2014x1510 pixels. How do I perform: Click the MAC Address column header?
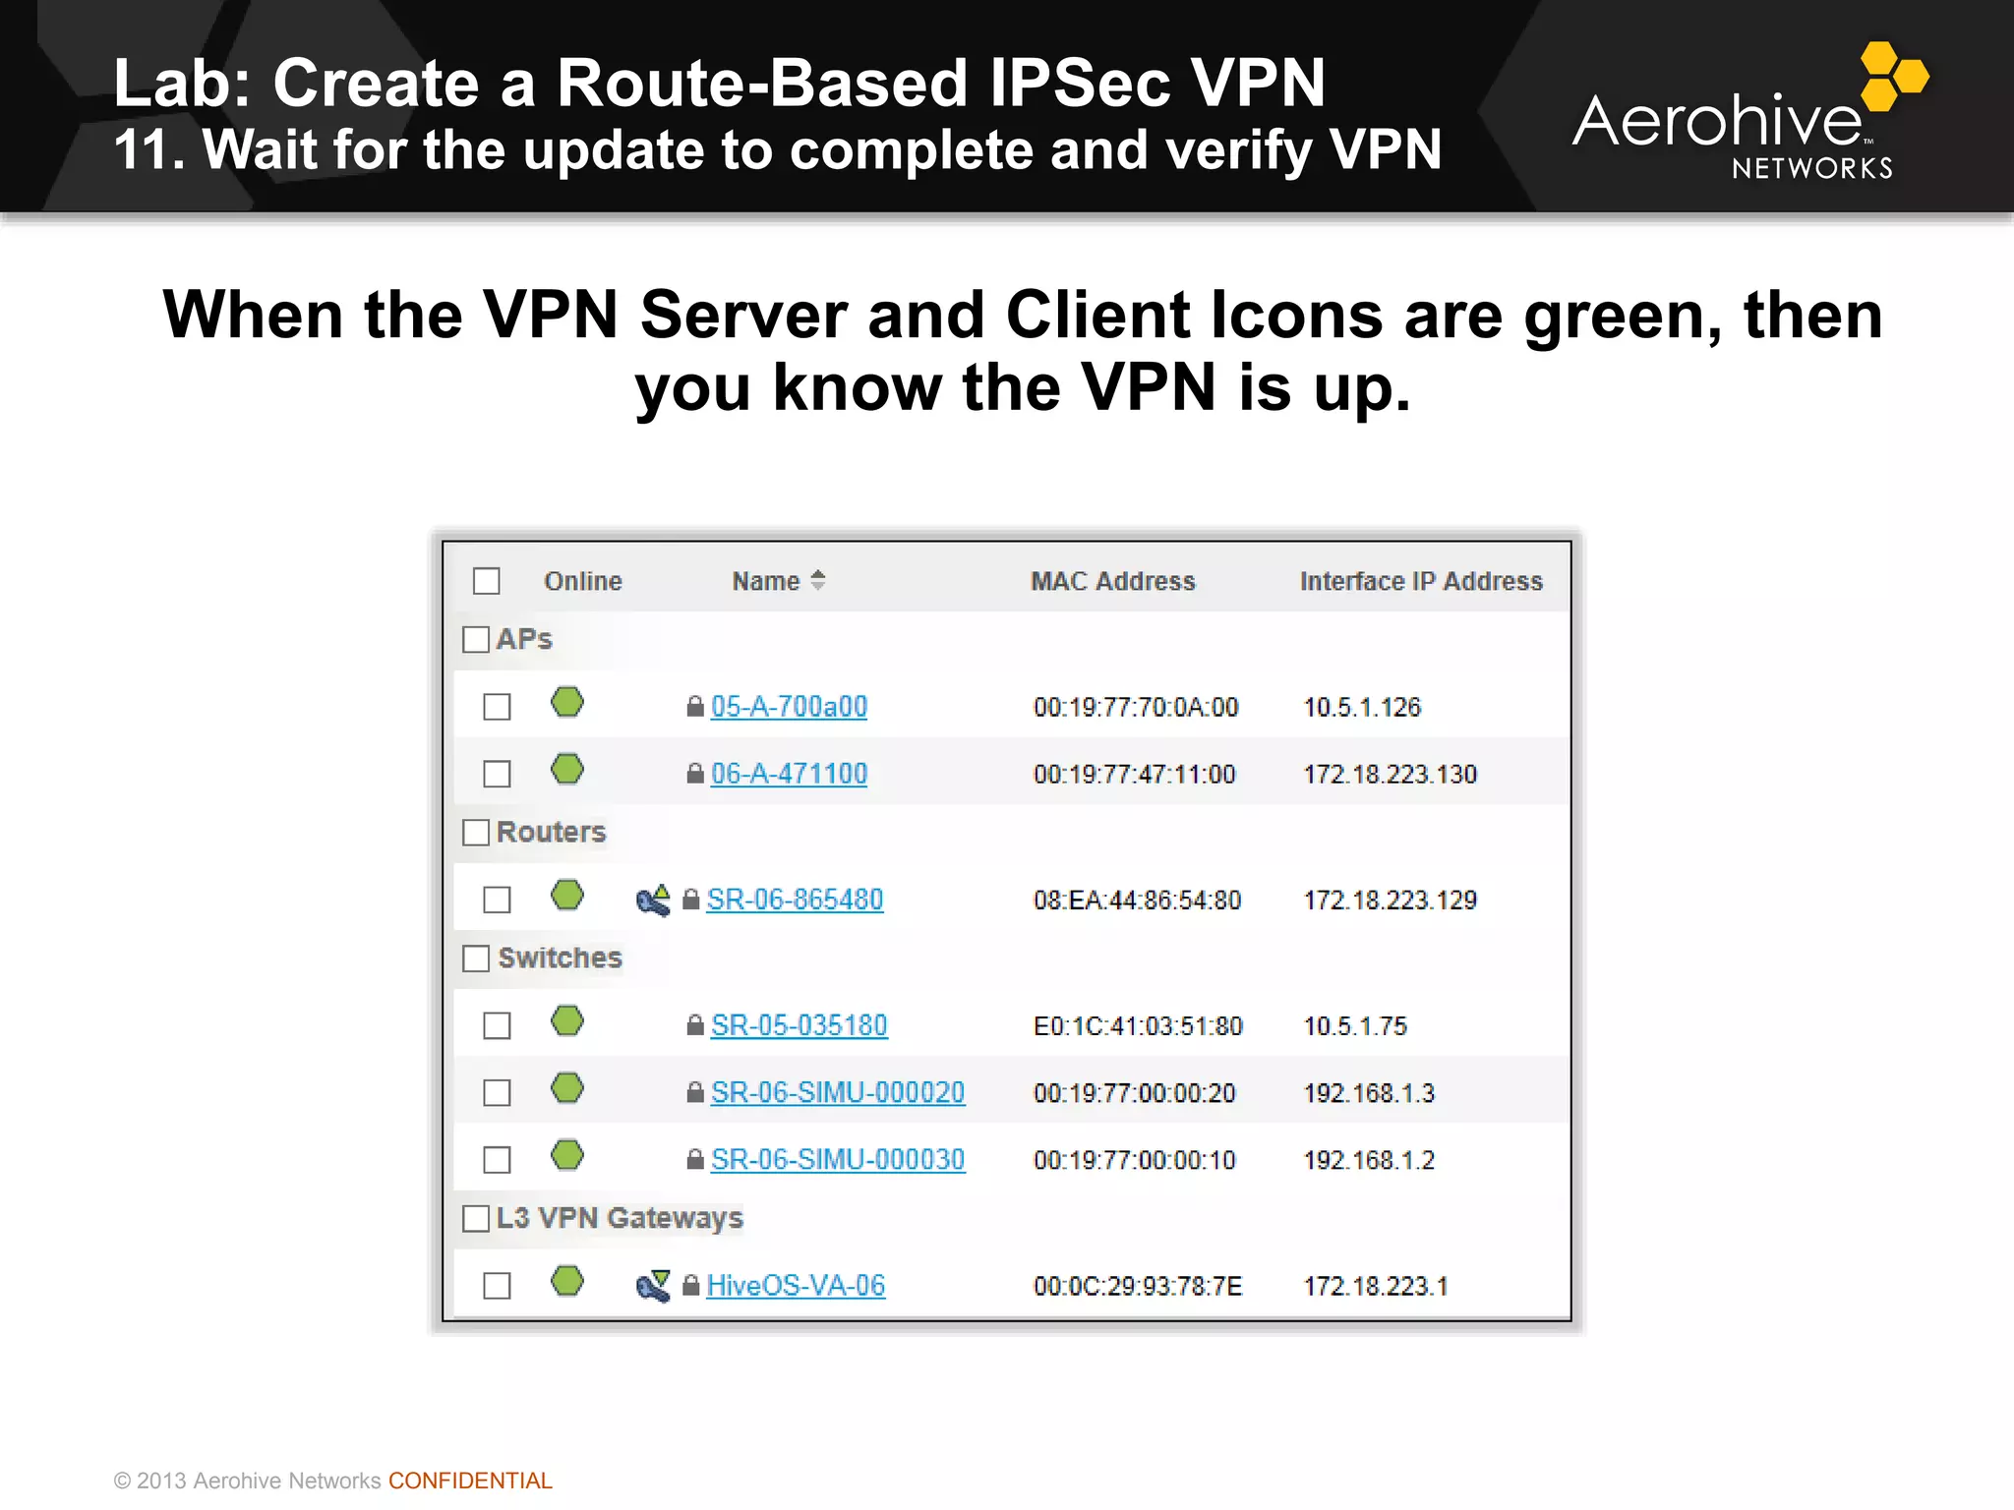tap(1113, 581)
